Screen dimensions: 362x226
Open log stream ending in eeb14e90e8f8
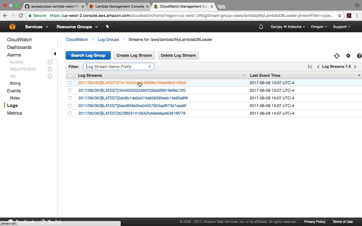tap(133, 98)
